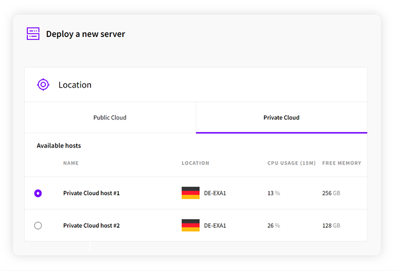Click the Private Cloud host #2 name
The image size is (398, 271).
(x=92, y=225)
